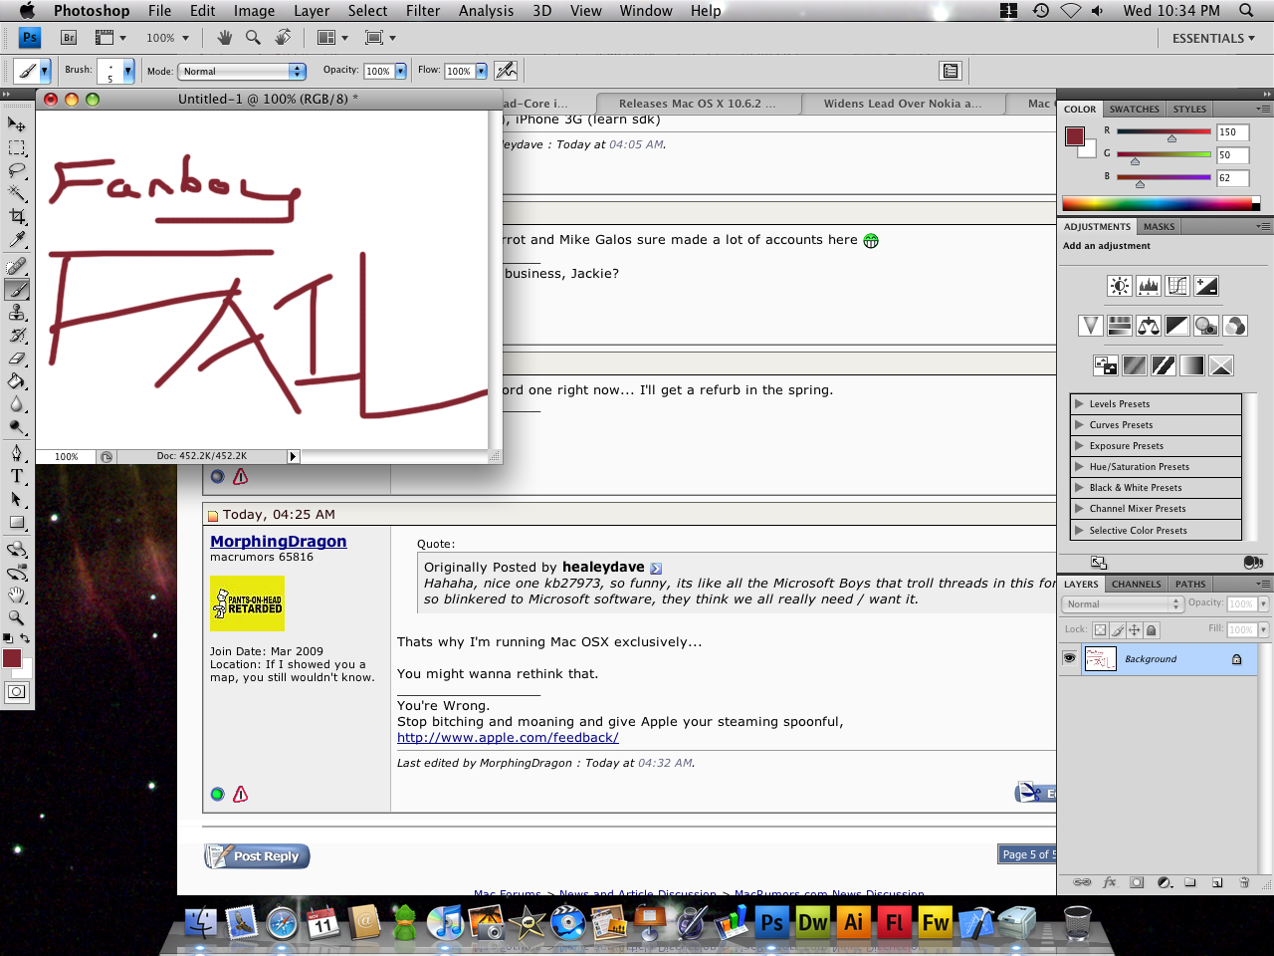The height and width of the screenshot is (956, 1274).
Task: Select the Paint Bucket tool
Action: click(17, 381)
